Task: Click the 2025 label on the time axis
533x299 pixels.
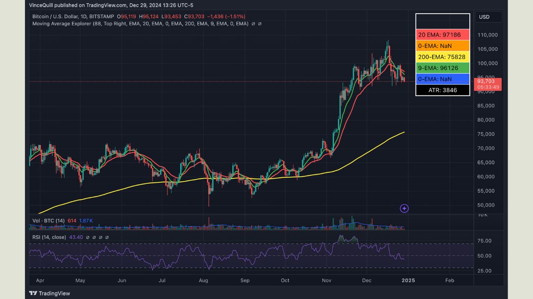Action: (x=408, y=280)
